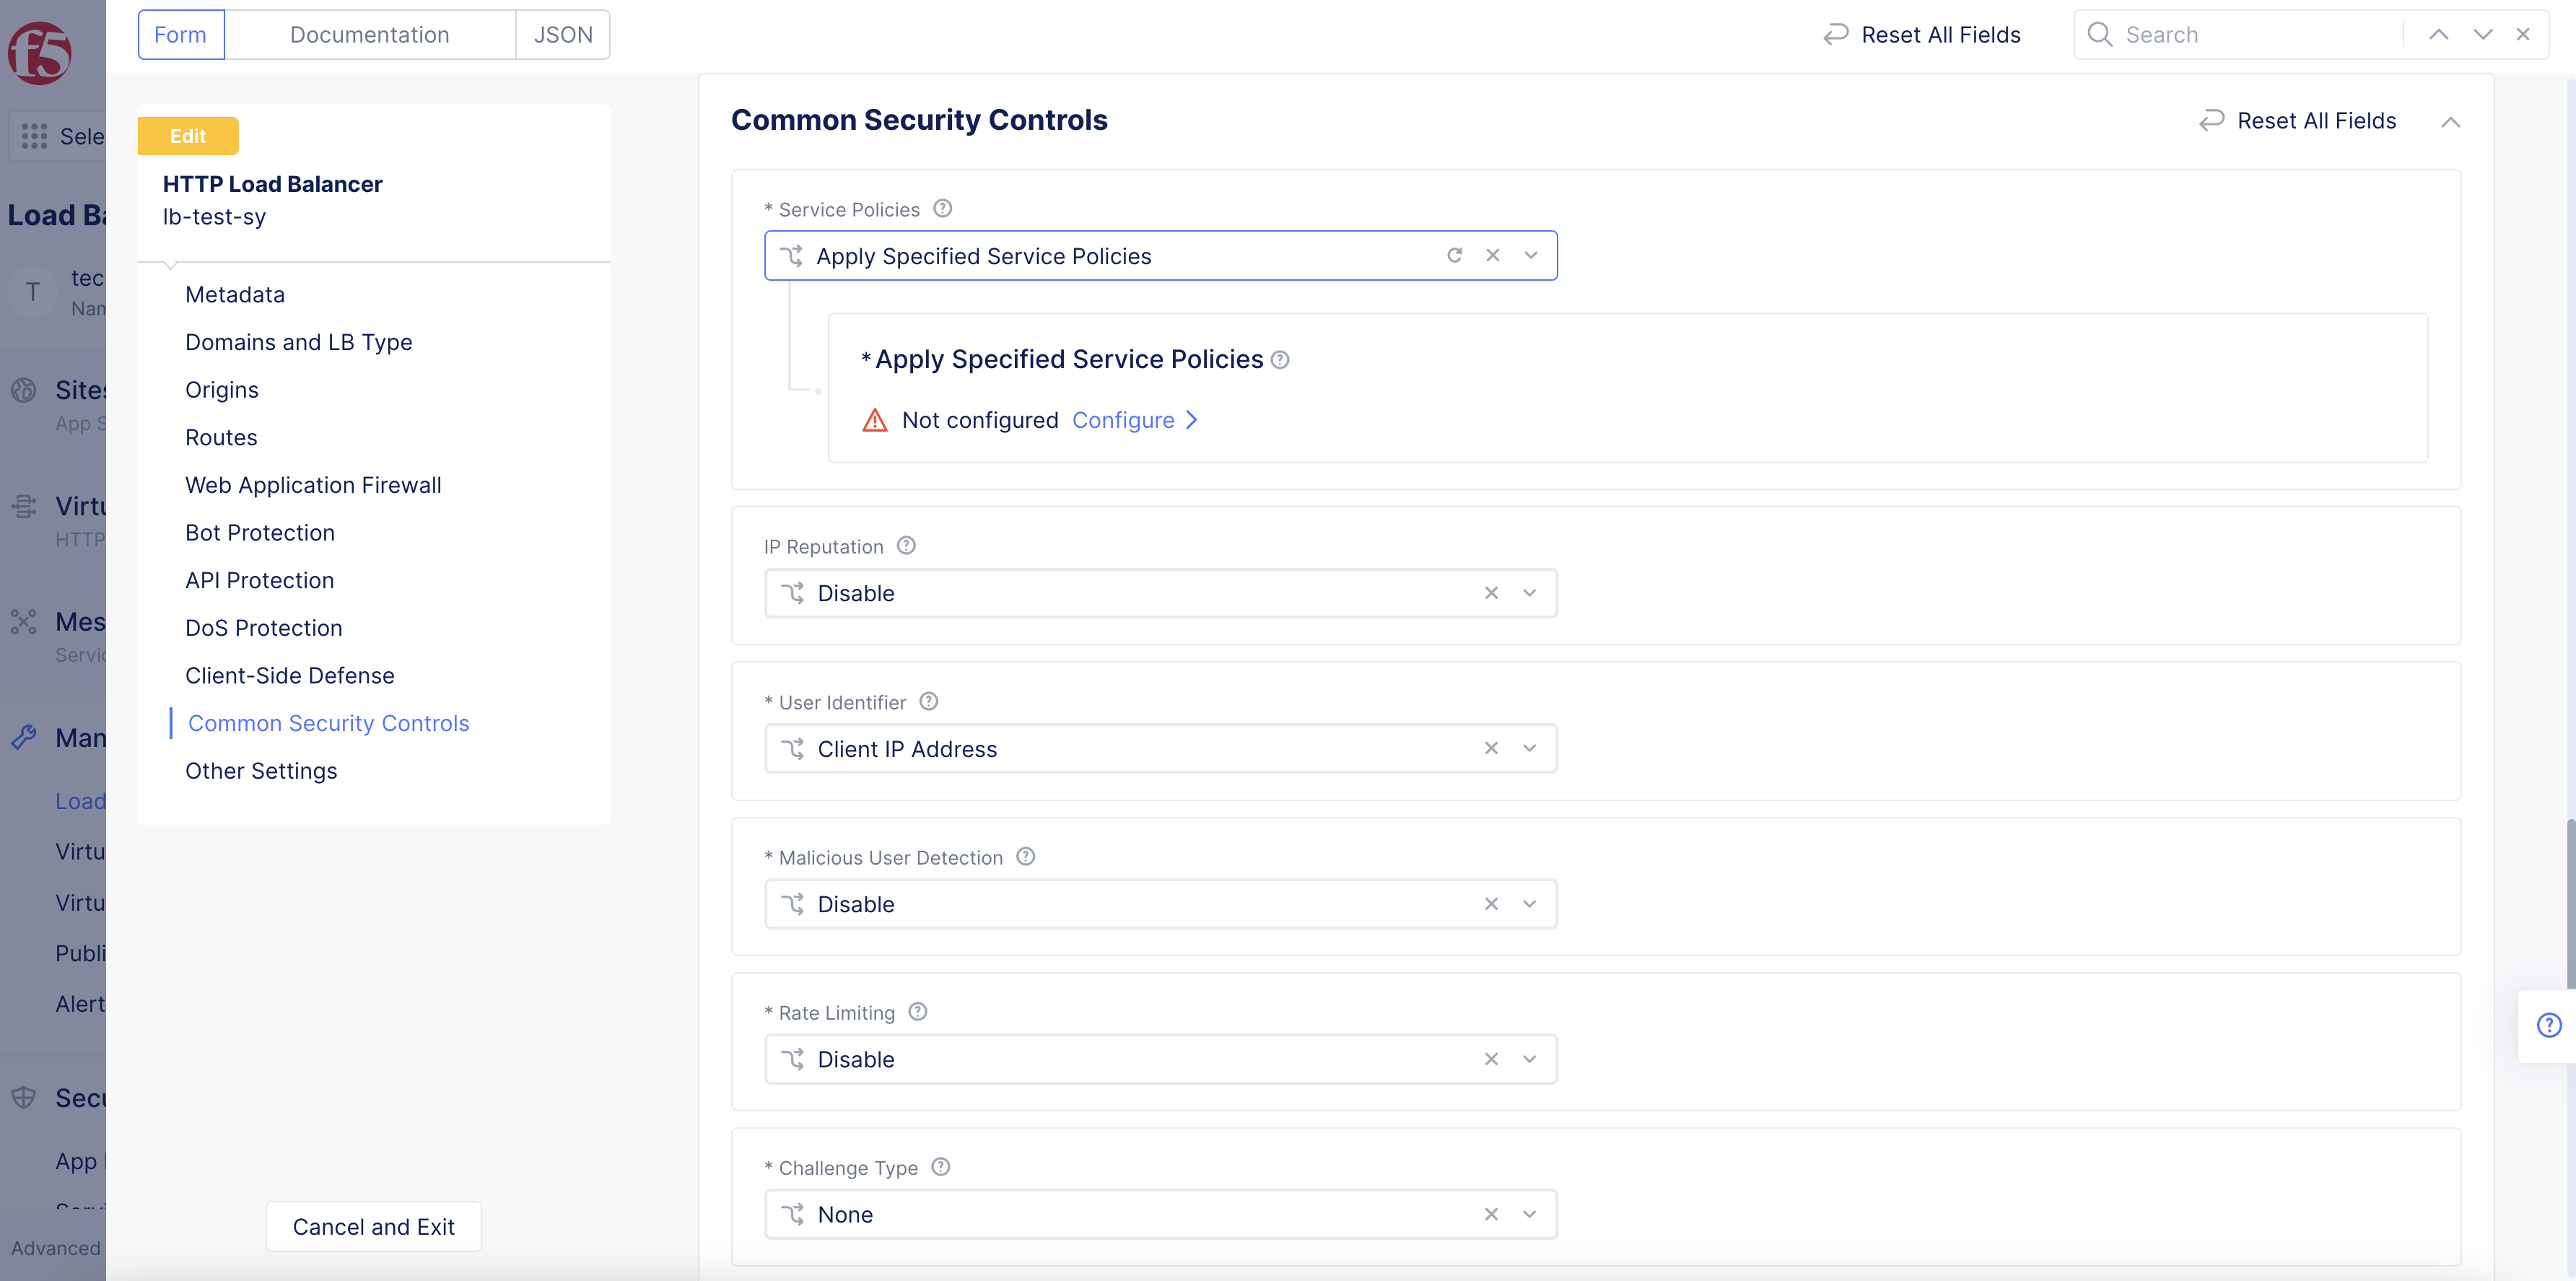This screenshot has width=2576, height=1281.
Task: Click help icon next to Rate Limiting
Action: point(917,1012)
